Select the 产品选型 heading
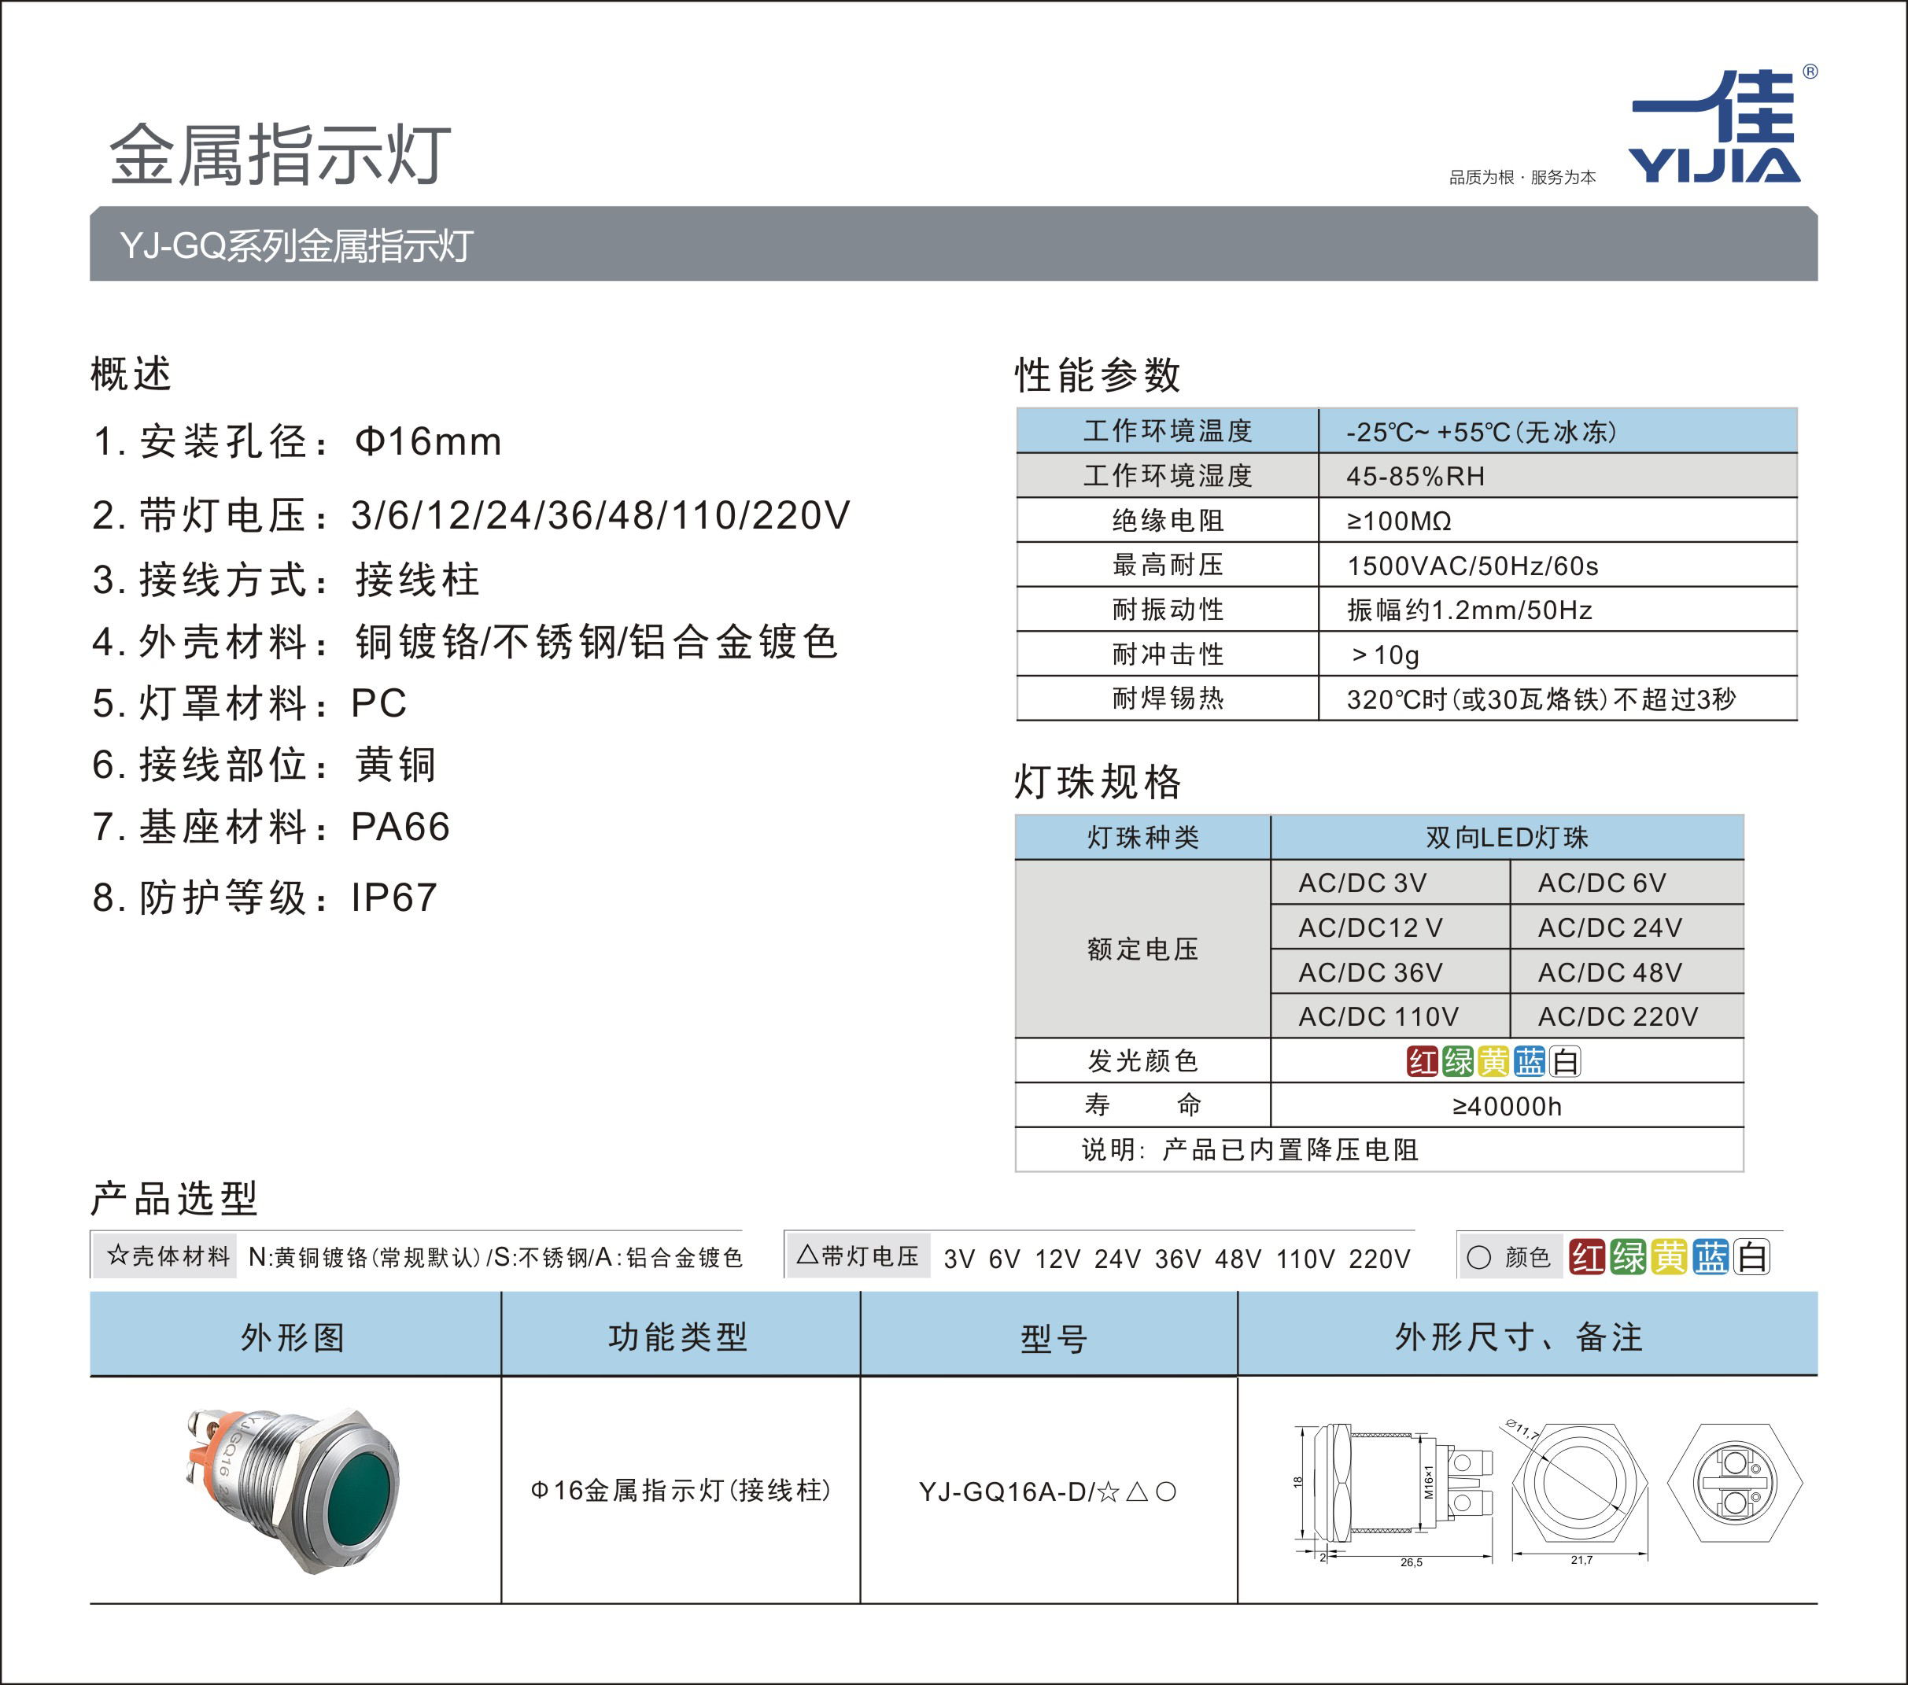This screenshot has height=1685, width=1908. (x=174, y=1198)
